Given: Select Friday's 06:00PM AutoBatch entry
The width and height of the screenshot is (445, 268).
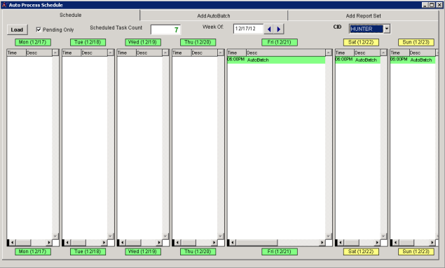Looking at the screenshot, I should tap(276, 60).
